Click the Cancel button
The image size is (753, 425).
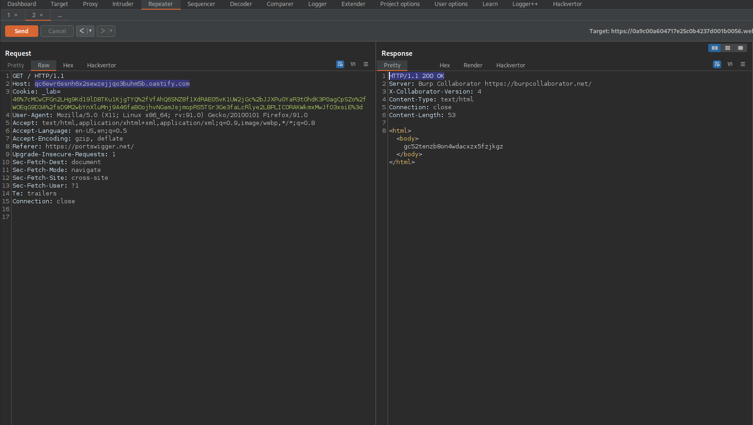57,31
